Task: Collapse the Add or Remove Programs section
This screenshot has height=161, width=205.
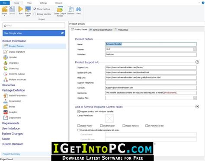Action: [x=197, y=107]
